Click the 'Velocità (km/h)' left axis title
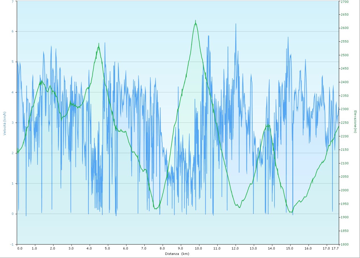The height and width of the screenshot is (258, 360). pyautogui.click(x=4, y=123)
